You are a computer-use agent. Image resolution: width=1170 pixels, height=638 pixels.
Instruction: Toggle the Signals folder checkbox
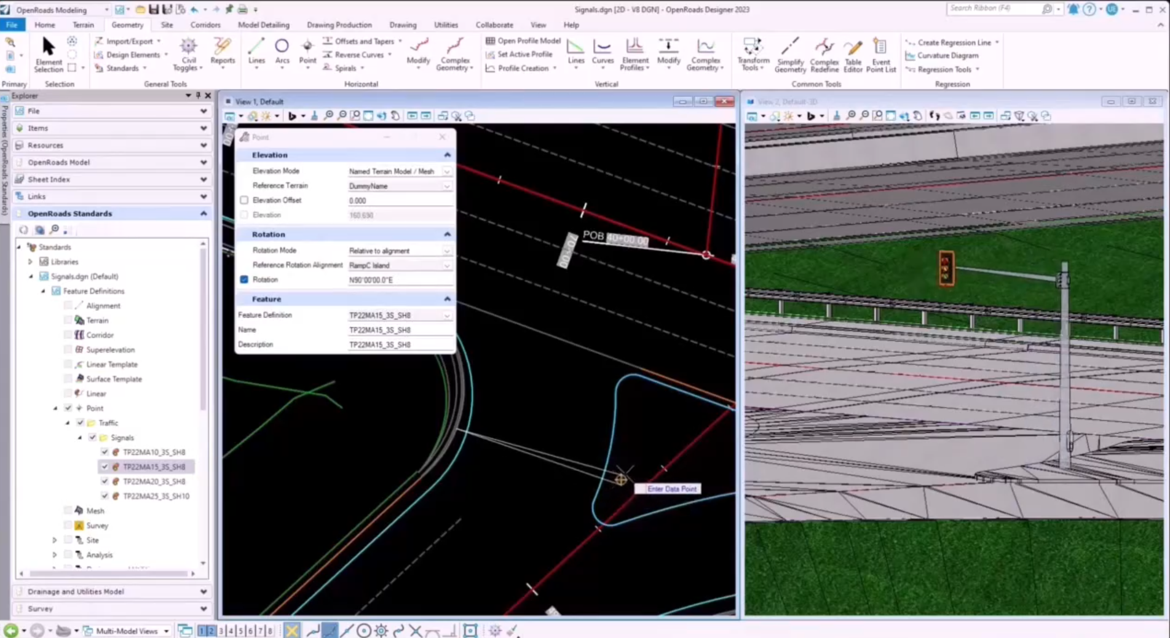pyautogui.click(x=93, y=438)
